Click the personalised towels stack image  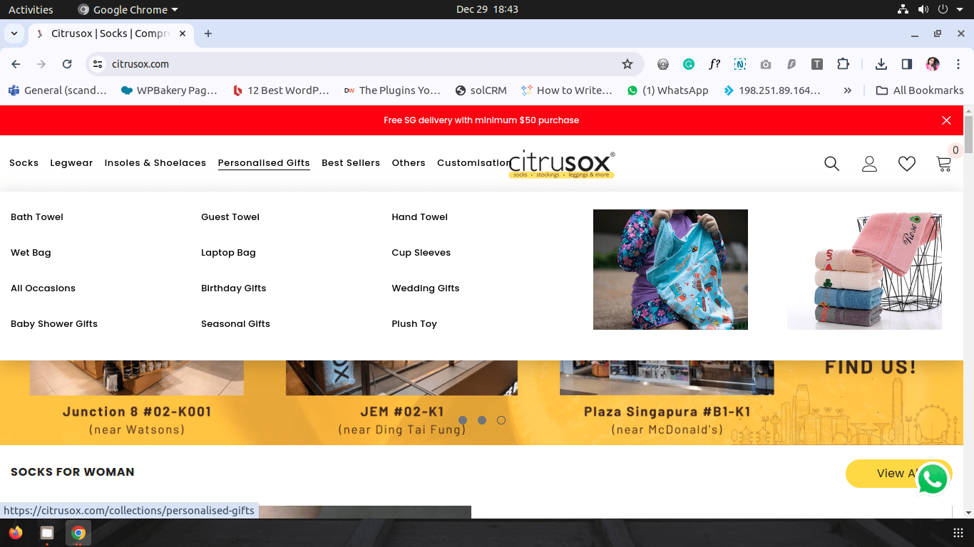point(864,269)
